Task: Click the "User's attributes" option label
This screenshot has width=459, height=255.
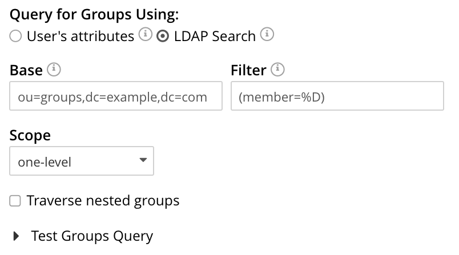Action: pos(80,37)
